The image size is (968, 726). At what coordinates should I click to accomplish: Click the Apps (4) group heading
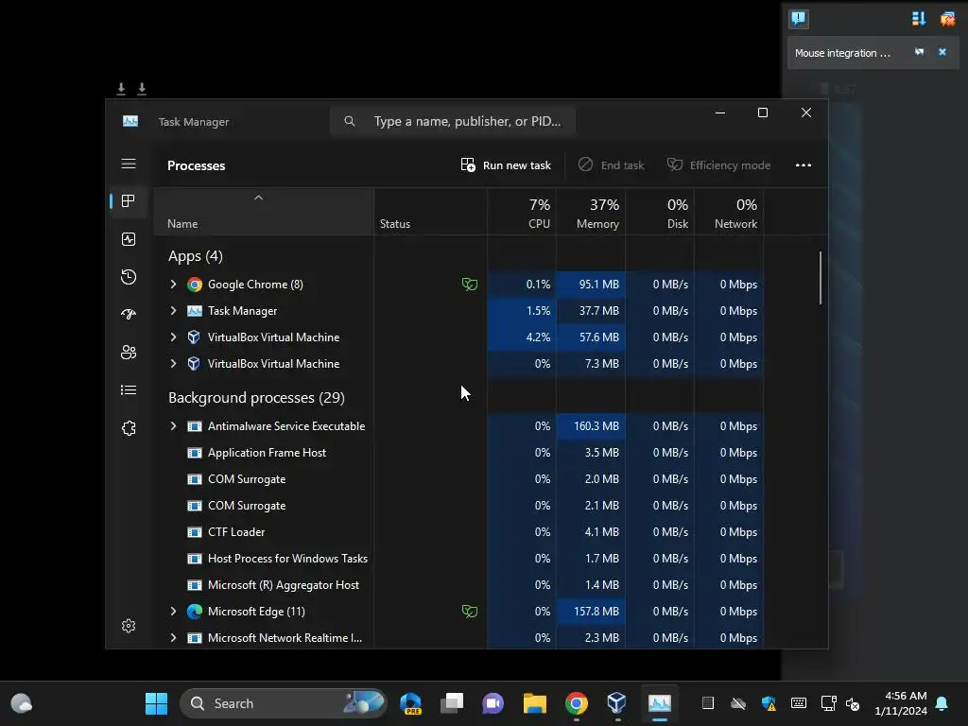tap(195, 255)
